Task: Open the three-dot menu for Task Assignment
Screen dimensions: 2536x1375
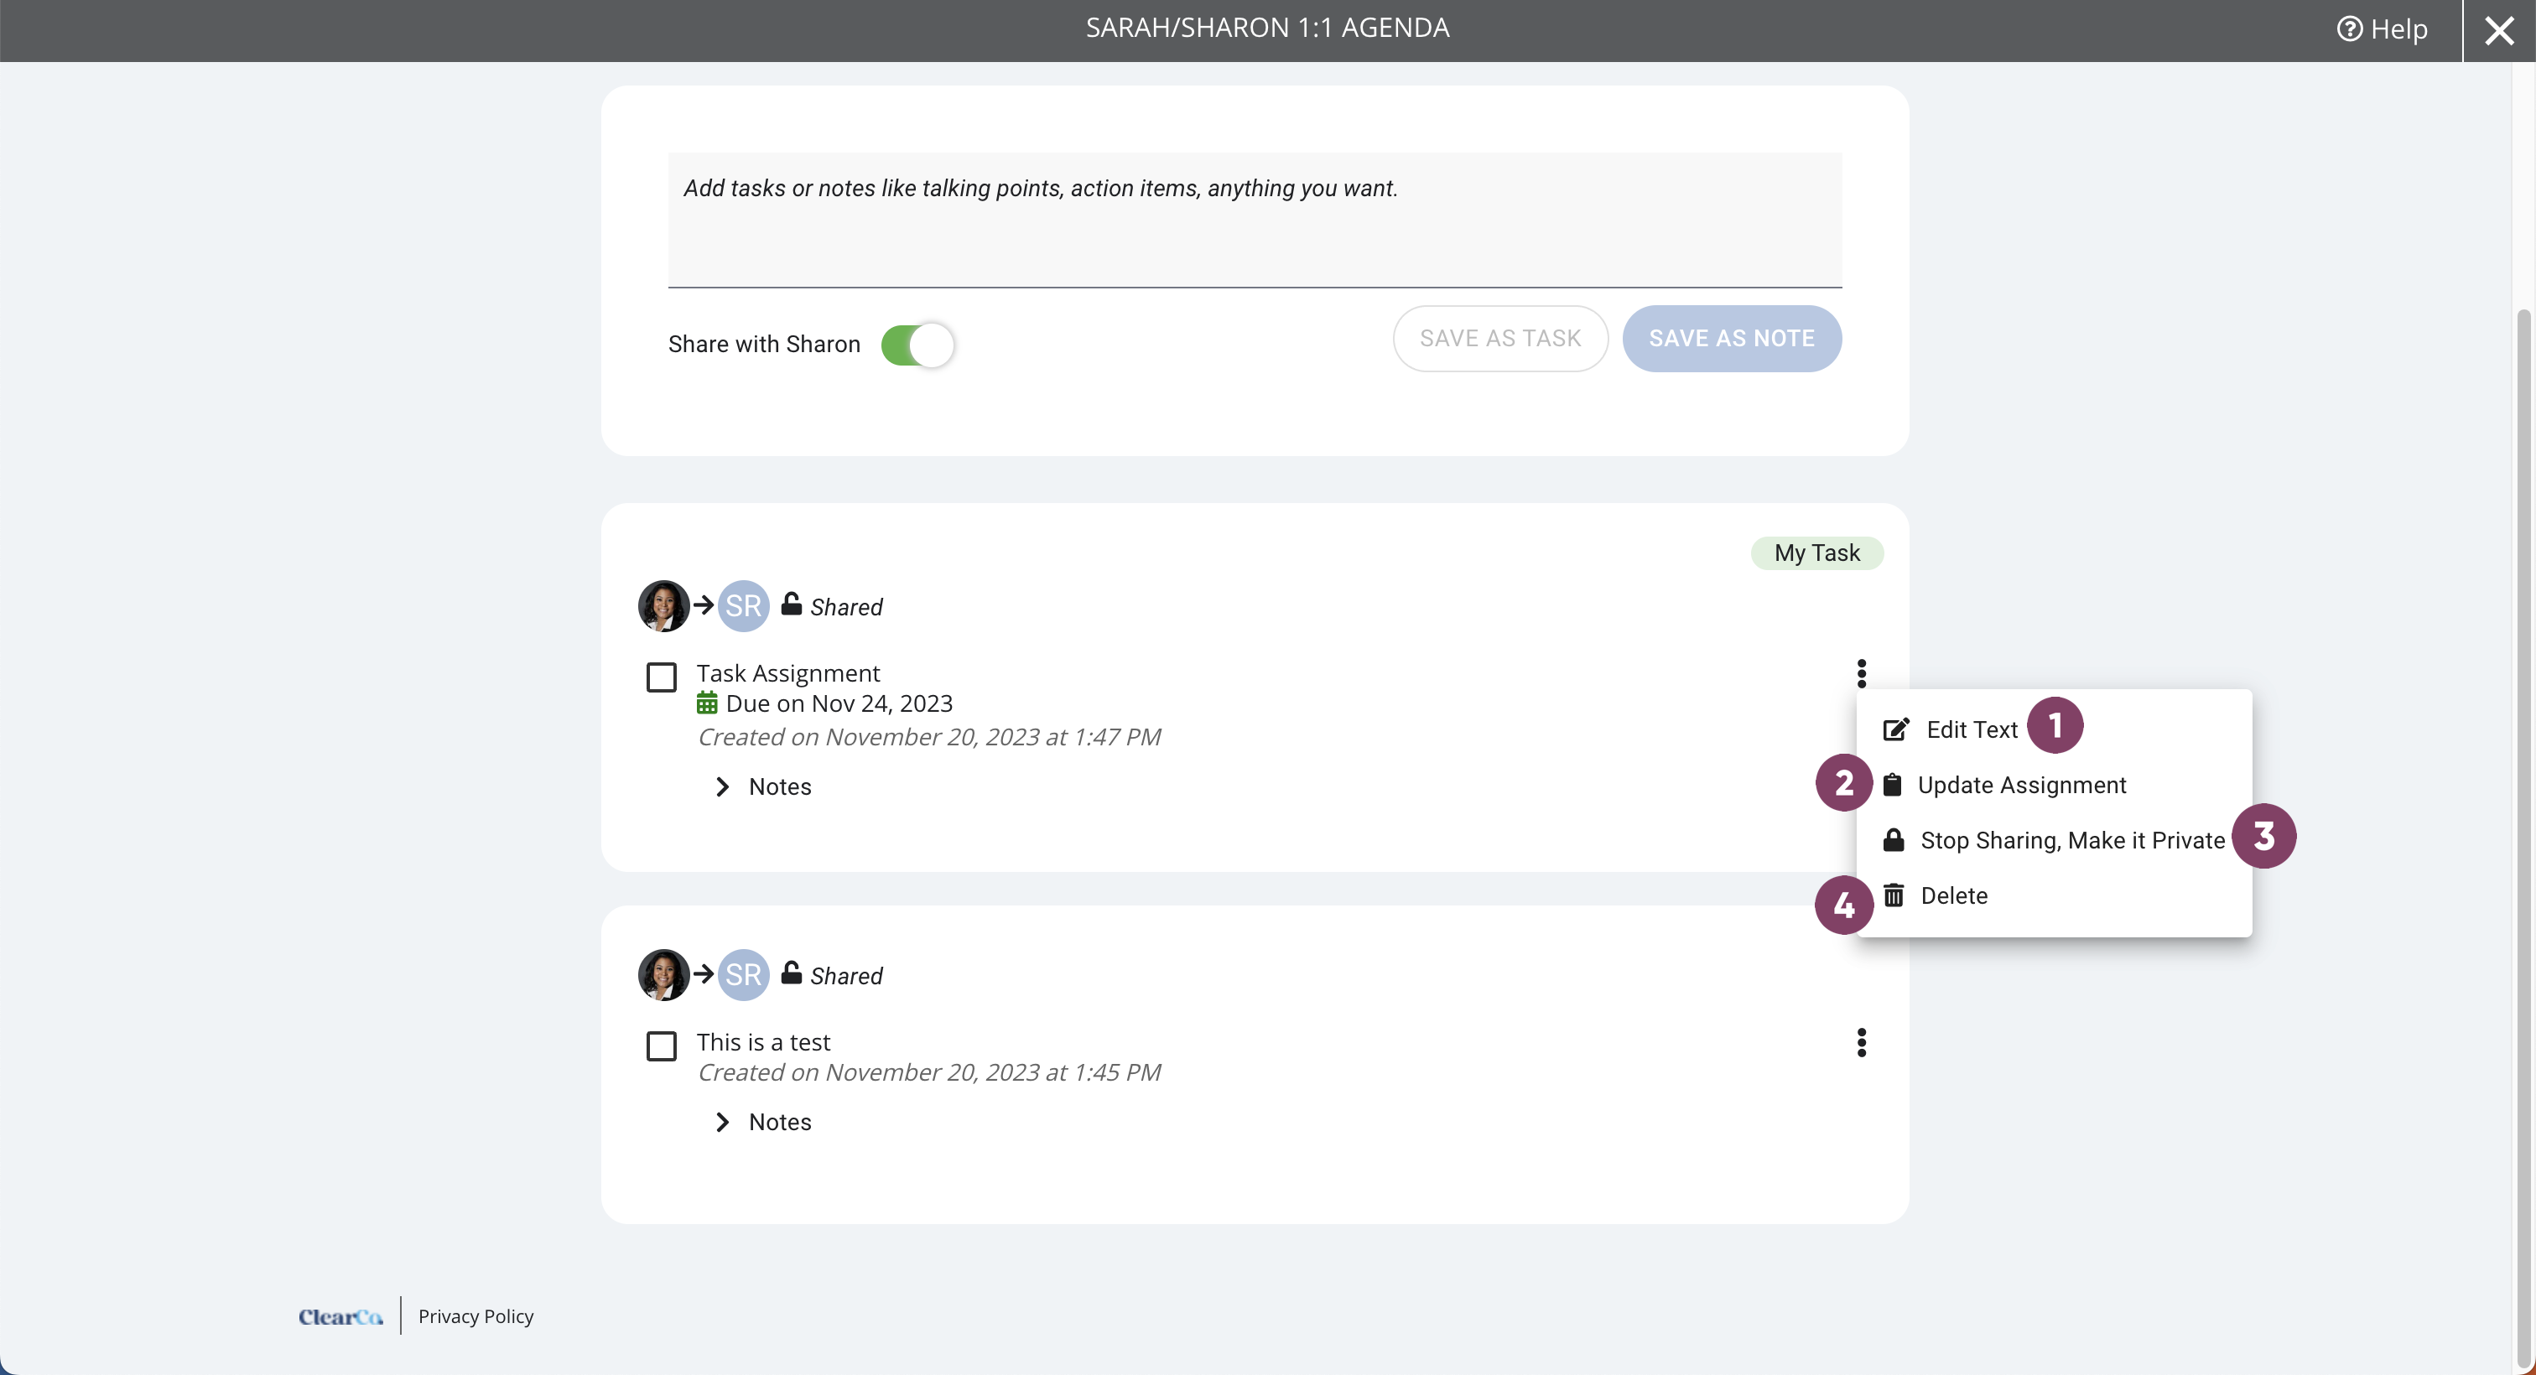Action: coord(1861,673)
